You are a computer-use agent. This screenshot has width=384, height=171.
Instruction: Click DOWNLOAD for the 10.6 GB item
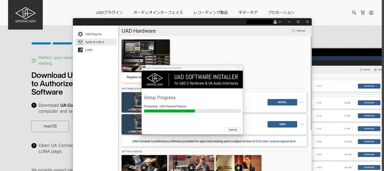tap(369, 155)
